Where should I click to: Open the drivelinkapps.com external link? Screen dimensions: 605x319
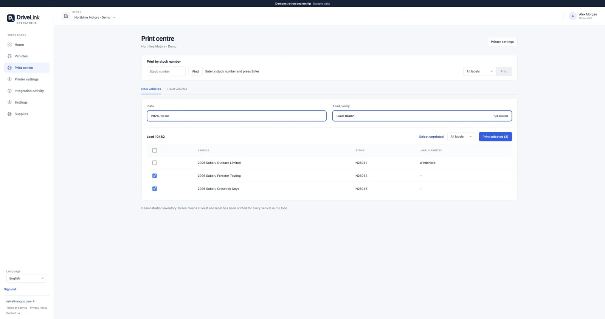[x=20, y=301]
